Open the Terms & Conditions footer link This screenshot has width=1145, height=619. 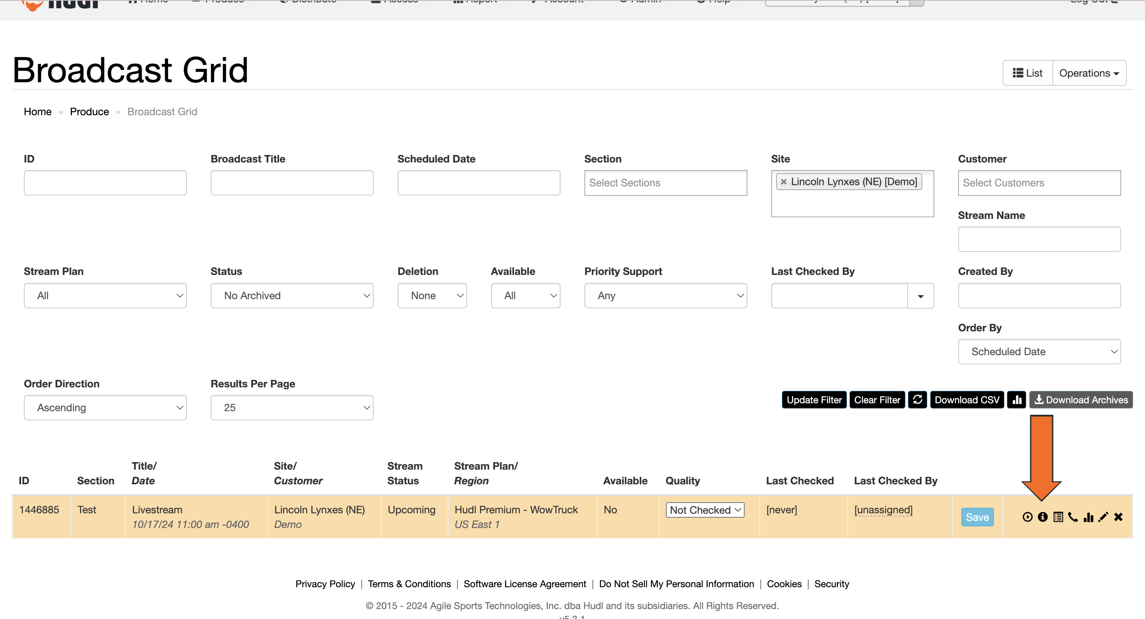409,584
